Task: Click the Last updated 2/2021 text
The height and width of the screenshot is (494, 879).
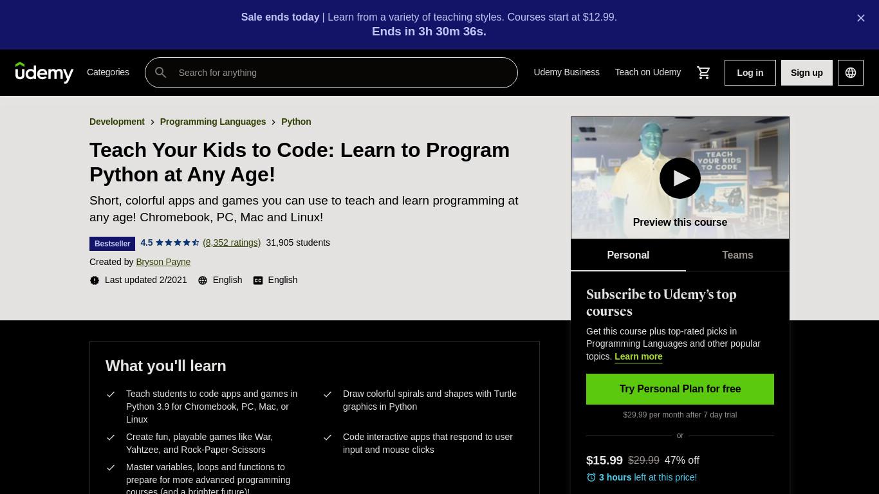Action: (146, 280)
